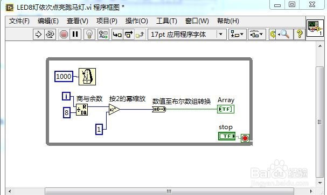Viewport: 327px width, 195px height.
Task: Click vertical scrollbar down arrow
Action: point(320,183)
